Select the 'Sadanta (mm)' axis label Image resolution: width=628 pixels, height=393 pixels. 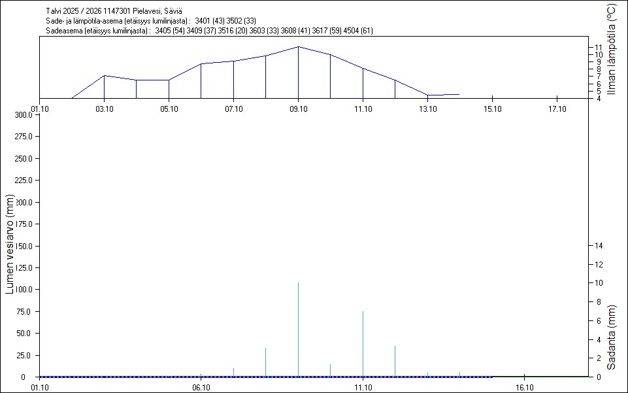[611, 337]
